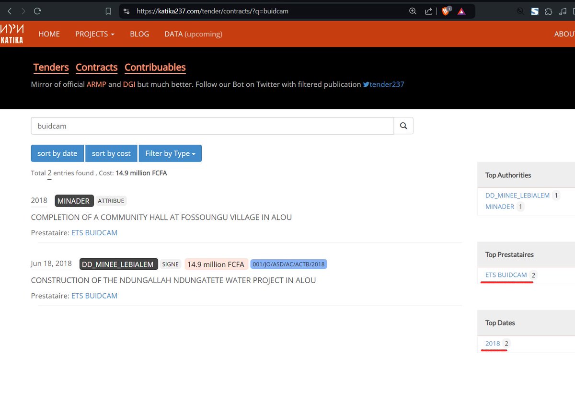
Task: Filter by ETS BUIDCAM in Top Prestataires
Action: click(506, 275)
